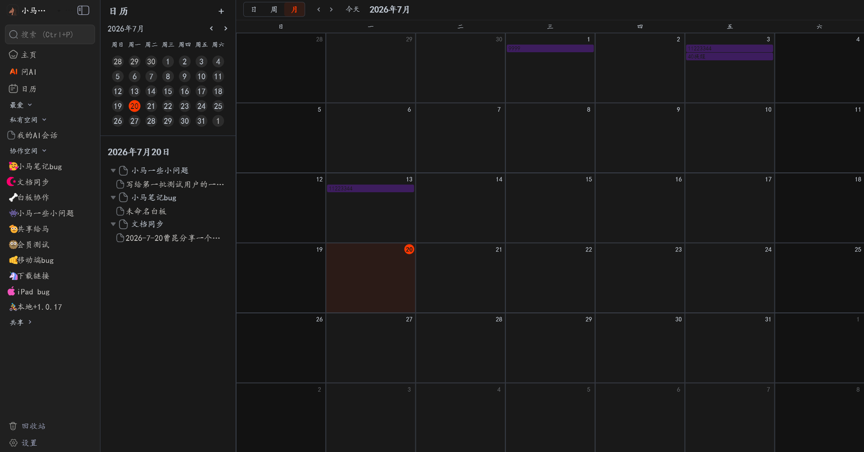
Task: Collapse the 文档同步 tree node
Action: pos(113,224)
